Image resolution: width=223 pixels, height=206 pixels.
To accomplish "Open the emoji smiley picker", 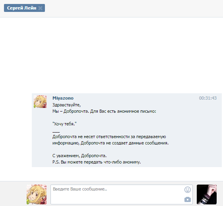I will (x=188, y=190).
